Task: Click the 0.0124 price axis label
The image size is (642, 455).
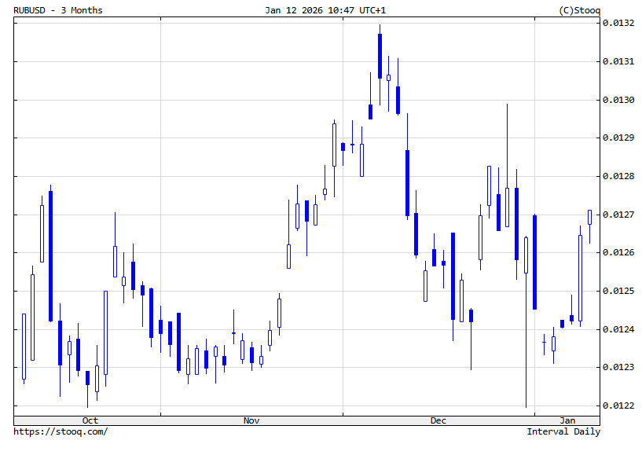Action: (618, 329)
